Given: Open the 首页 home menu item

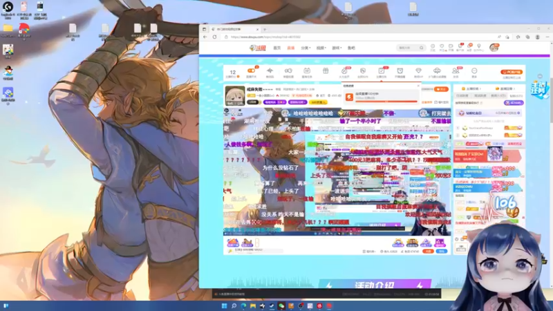Looking at the screenshot, I should coord(277,48).
